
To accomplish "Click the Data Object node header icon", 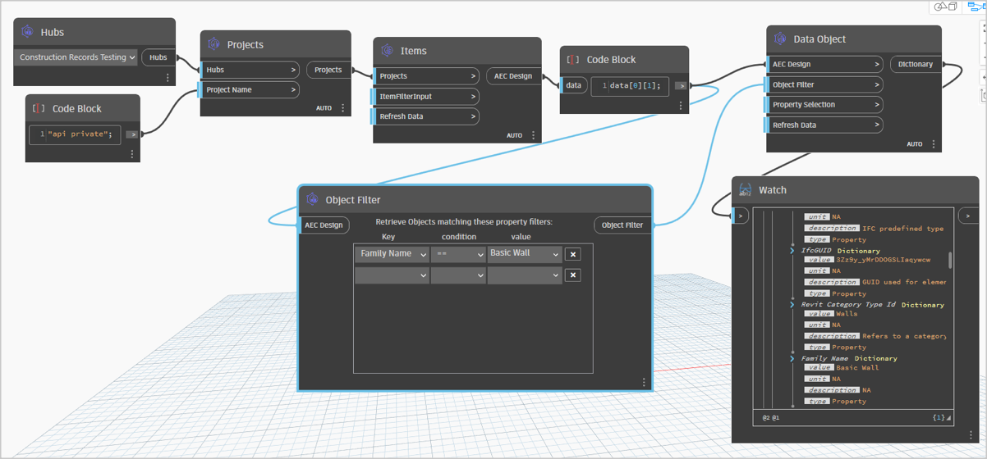I will [x=780, y=39].
